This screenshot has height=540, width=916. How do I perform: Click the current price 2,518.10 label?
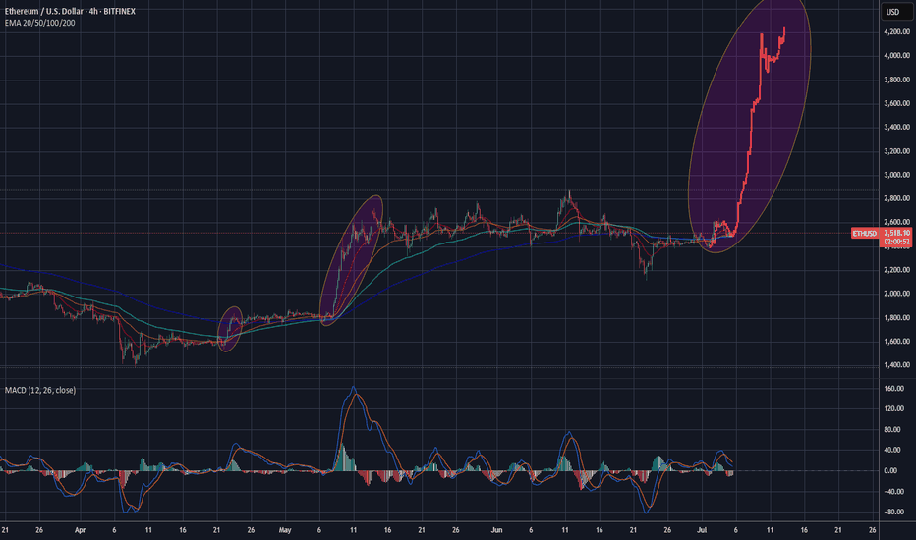tap(896, 233)
